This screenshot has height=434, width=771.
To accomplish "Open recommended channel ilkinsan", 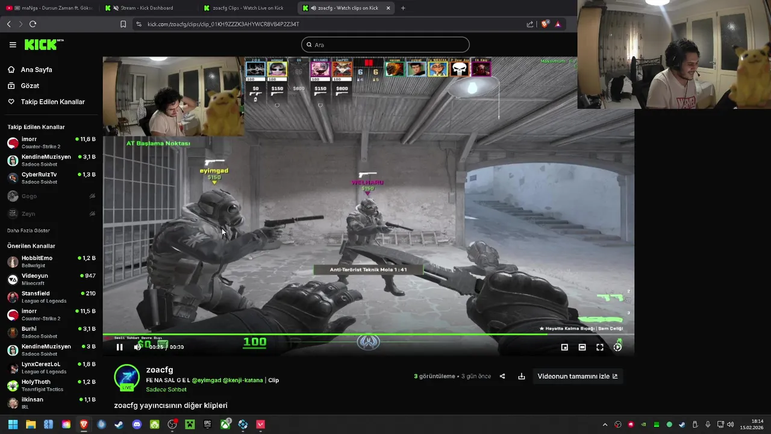I will coord(51,403).
